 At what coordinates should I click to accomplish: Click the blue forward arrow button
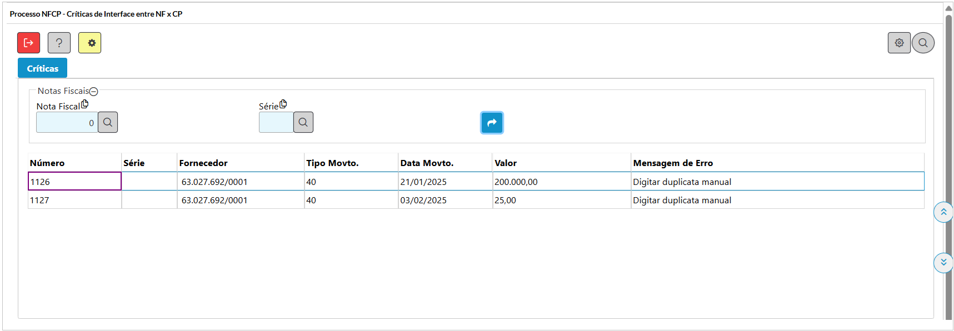(492, 123)
